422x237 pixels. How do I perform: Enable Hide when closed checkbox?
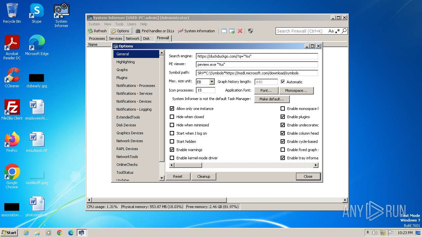click(172, 117)
